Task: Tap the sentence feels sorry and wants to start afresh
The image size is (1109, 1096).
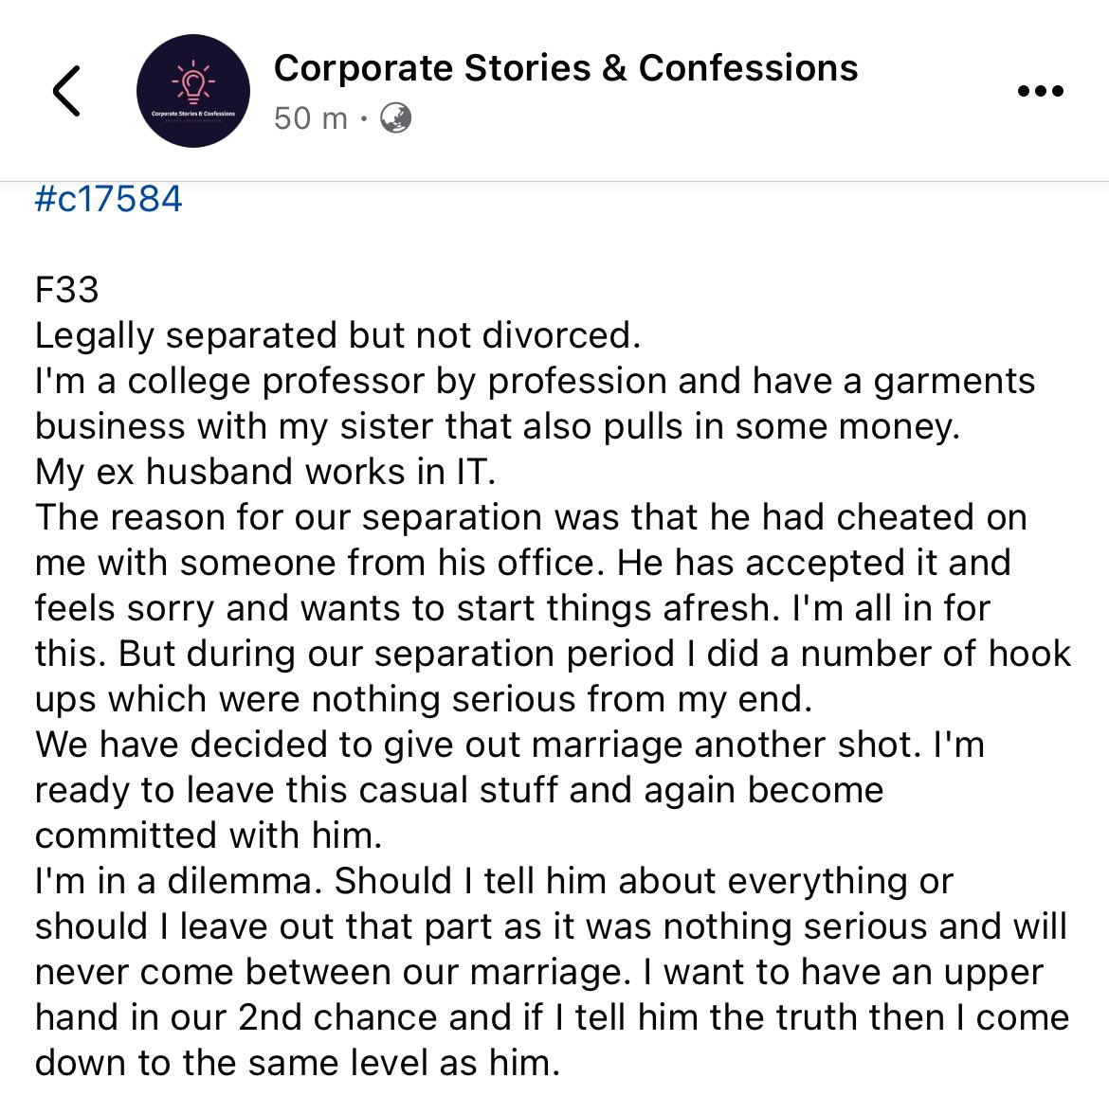Action: 407,608
